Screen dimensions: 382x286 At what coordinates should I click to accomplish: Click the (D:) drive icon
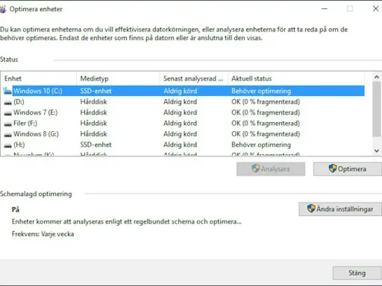(8, 102)
